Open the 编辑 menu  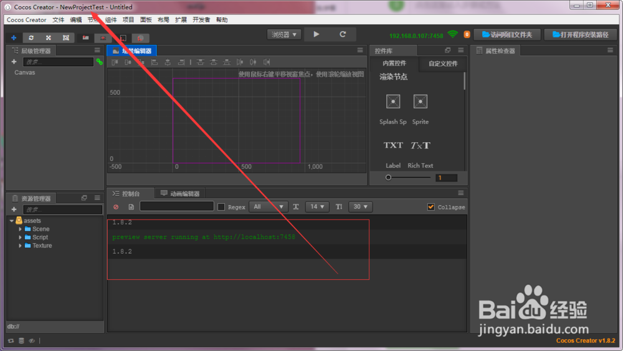pyautogui.click(x=76, y=20)
